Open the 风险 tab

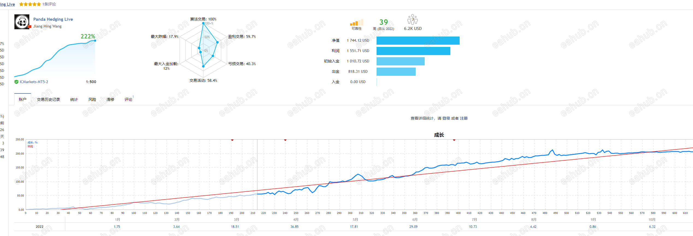[92, 99]
